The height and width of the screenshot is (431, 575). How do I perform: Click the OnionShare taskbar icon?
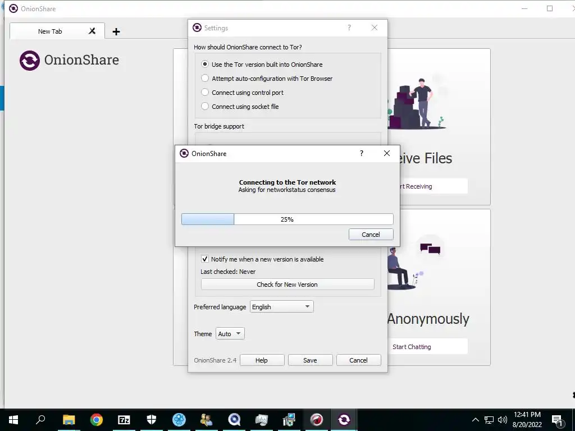[x=344, y=420]
